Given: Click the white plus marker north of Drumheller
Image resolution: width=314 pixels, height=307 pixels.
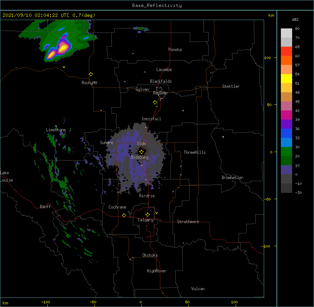Looking at the screenshot, I should click(223, 137).
